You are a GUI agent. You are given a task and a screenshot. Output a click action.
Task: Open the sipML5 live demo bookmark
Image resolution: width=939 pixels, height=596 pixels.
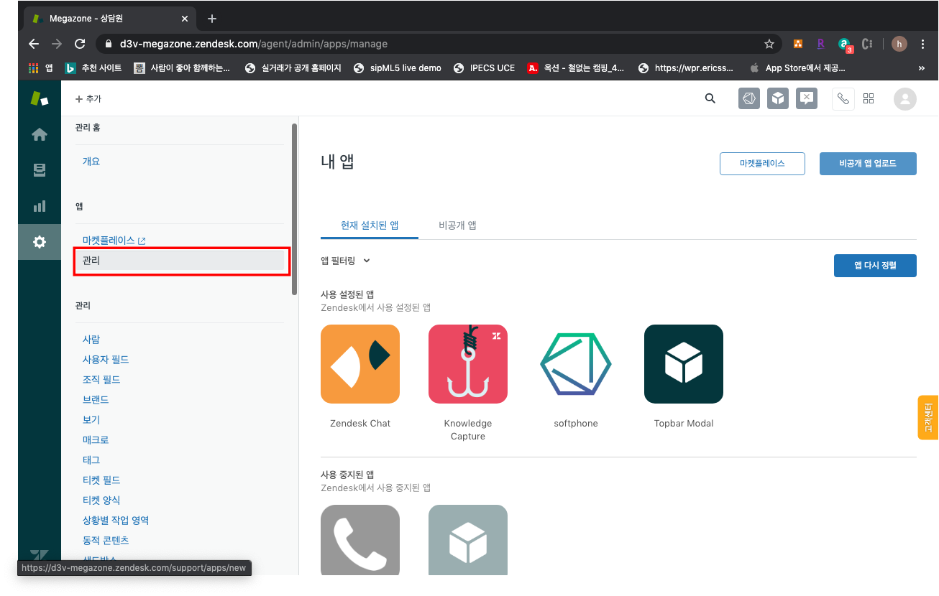pyautogui.click(x=398, y=68)
